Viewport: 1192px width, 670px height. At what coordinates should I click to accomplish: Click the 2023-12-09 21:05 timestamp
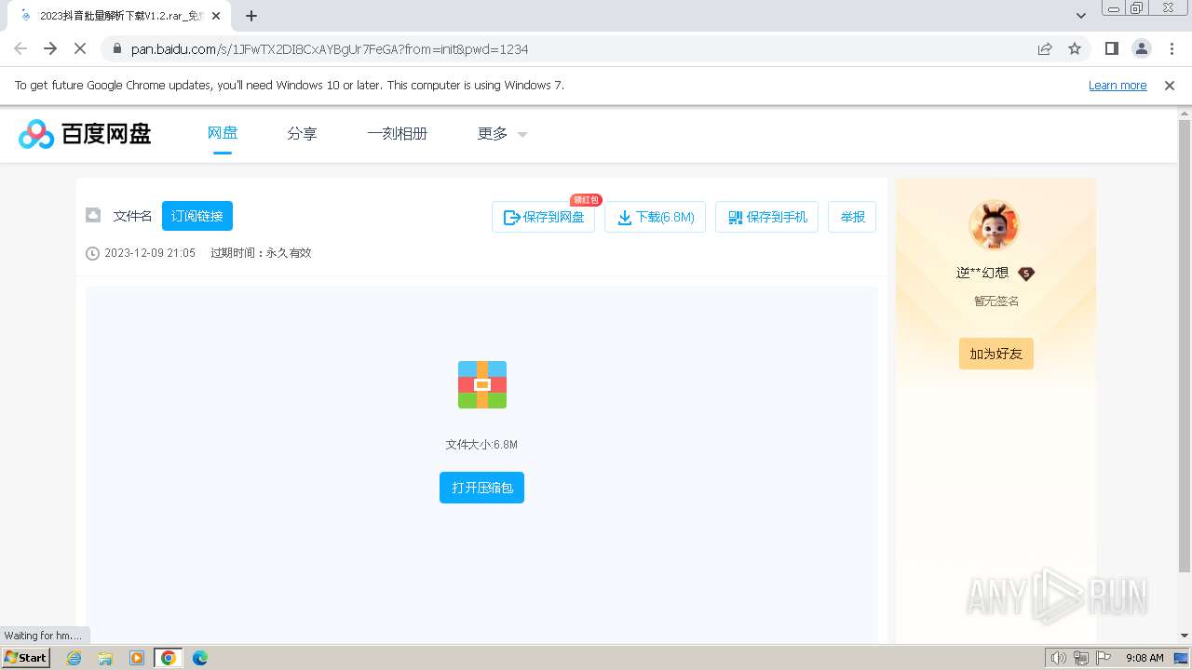[150, 253]
